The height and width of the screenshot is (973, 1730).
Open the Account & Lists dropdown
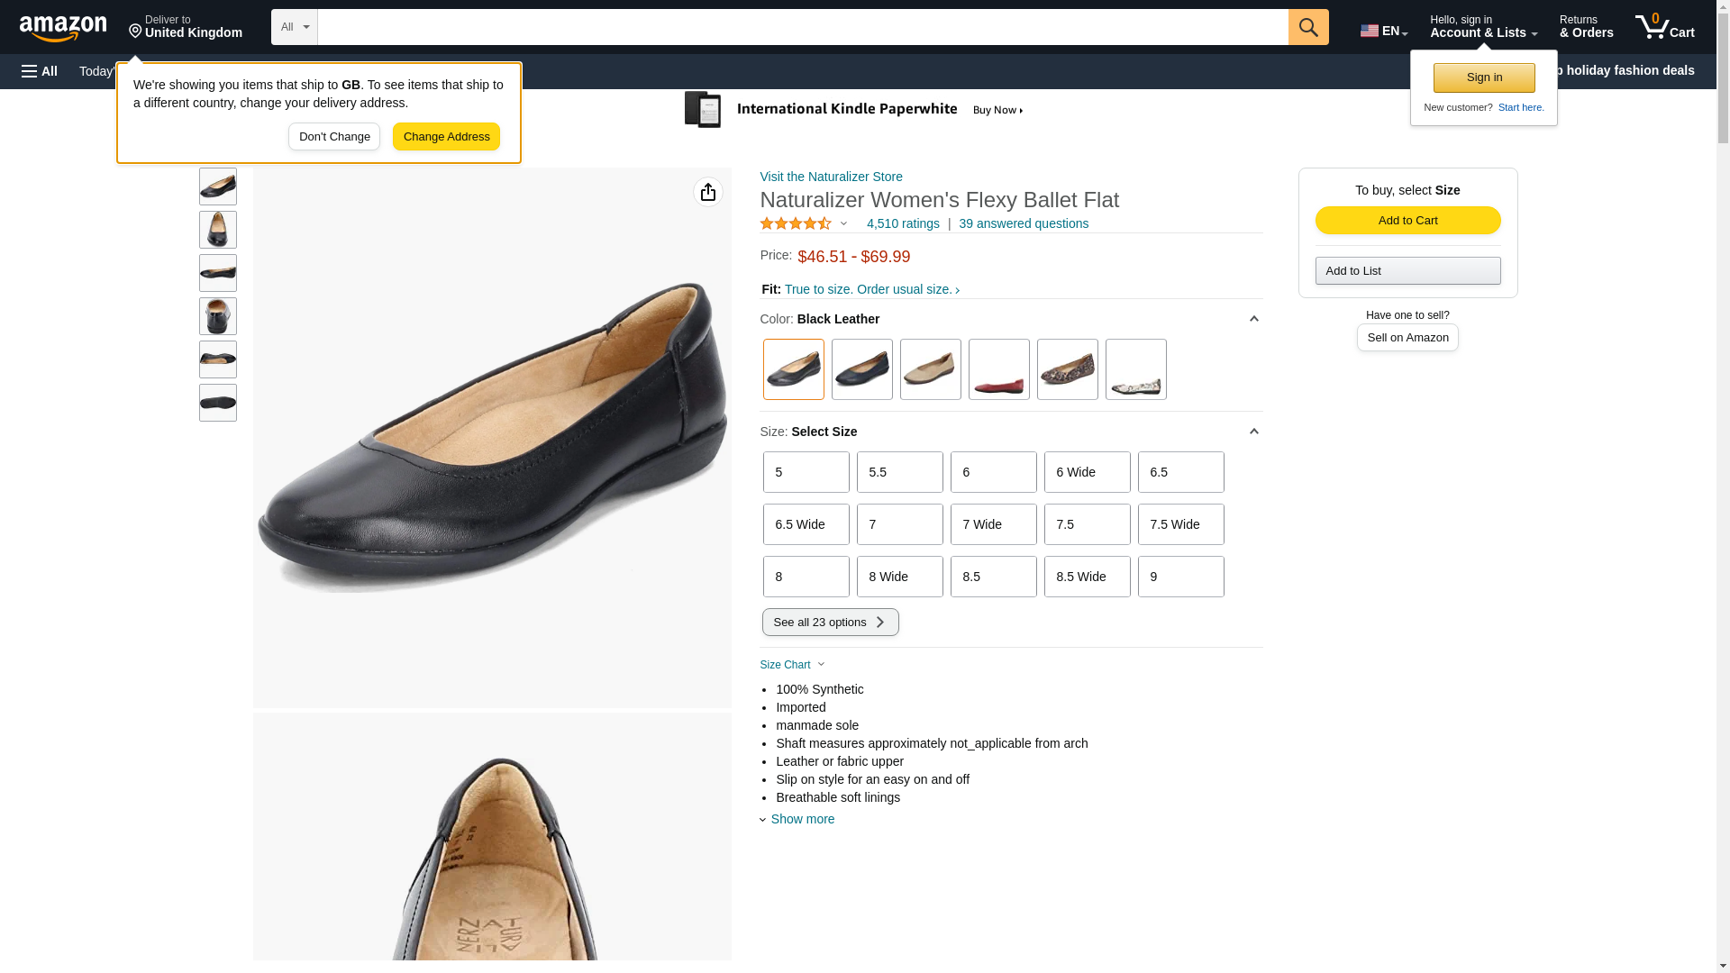[1483, 27]
